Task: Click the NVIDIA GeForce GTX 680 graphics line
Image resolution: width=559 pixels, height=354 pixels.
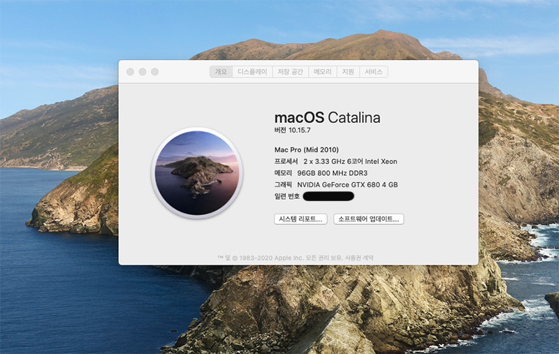Action: [x=337, y=184]
